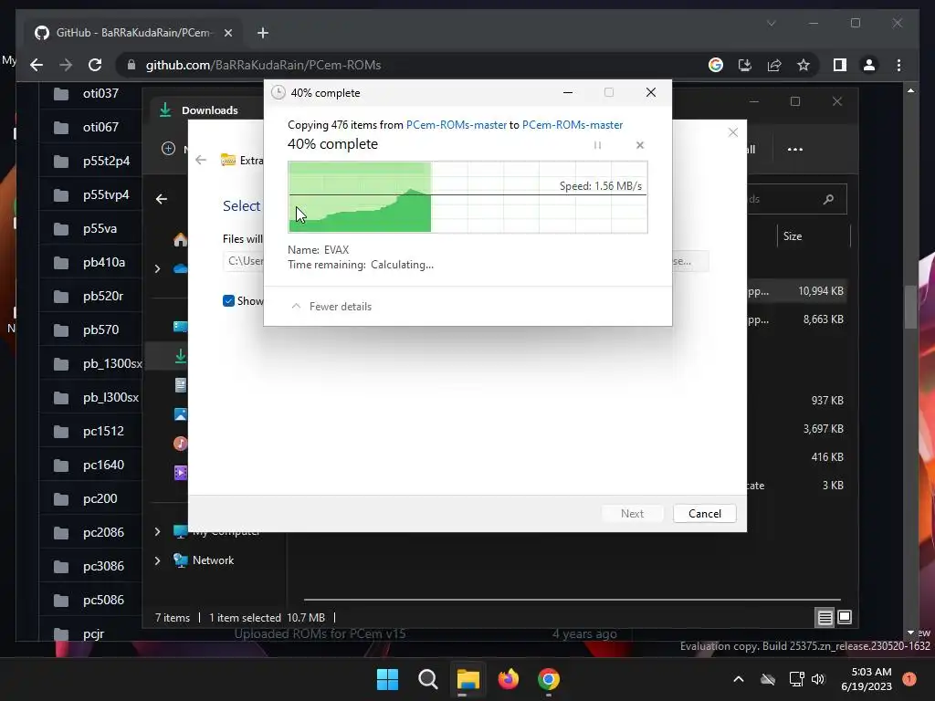
Task: Open clock and date panel
Action: [x=867, y=679]
